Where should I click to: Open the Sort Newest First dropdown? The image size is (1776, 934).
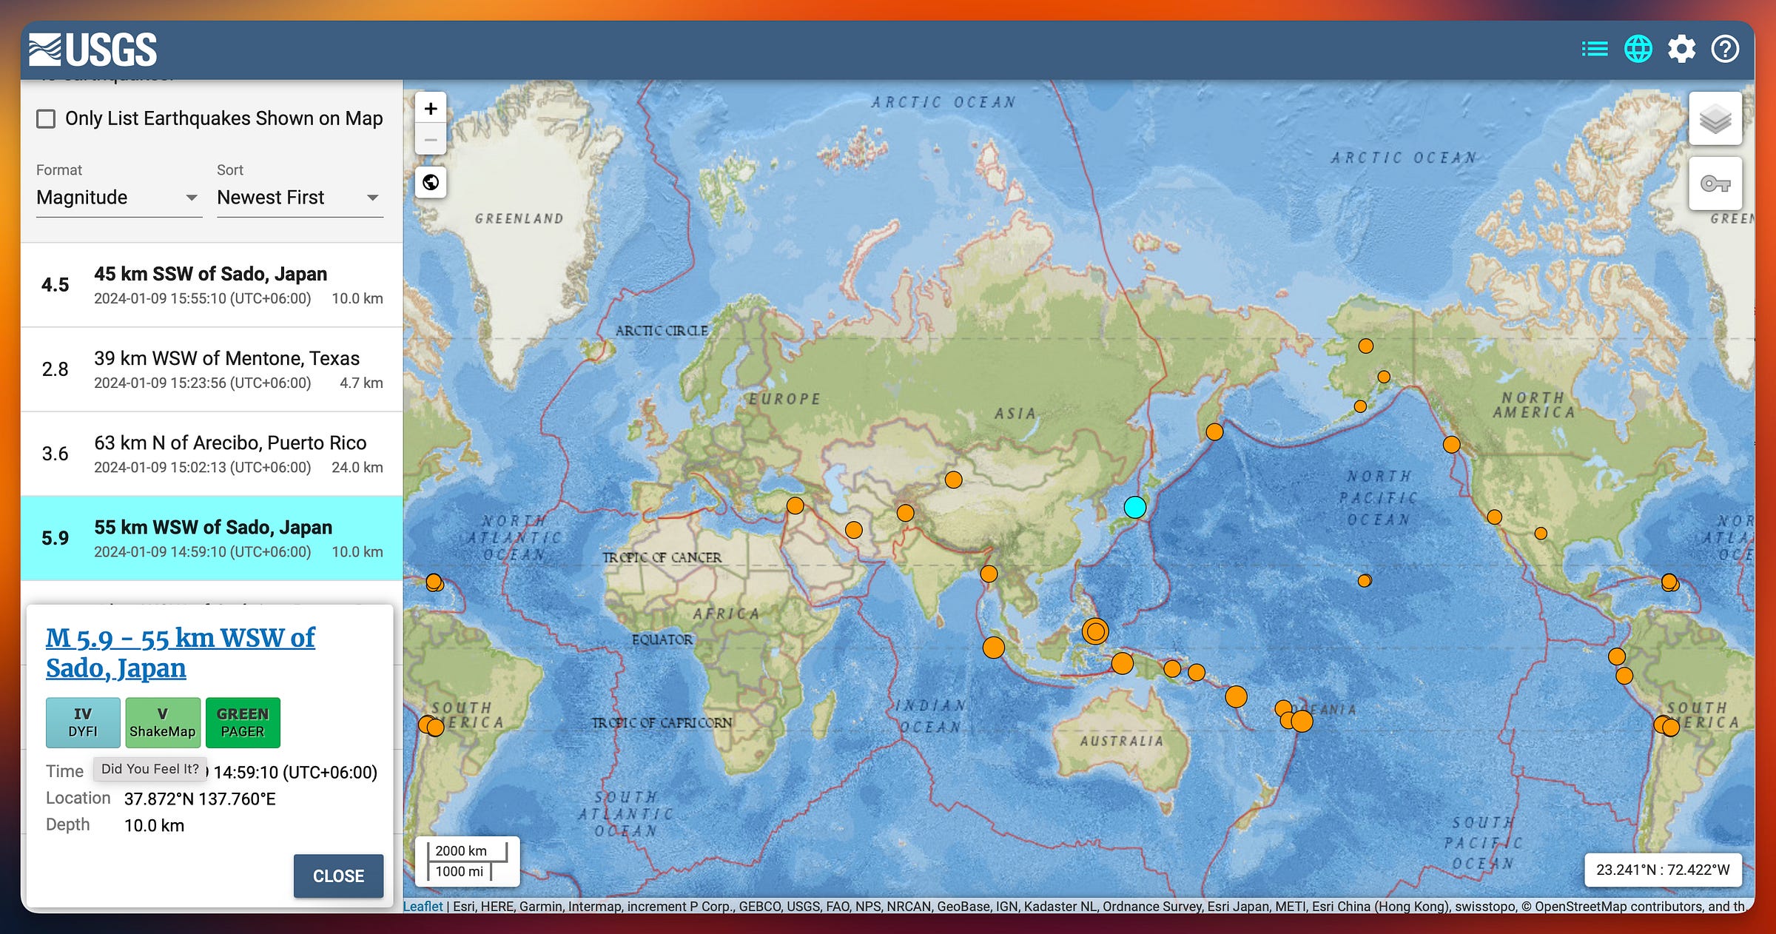point(299,198)
